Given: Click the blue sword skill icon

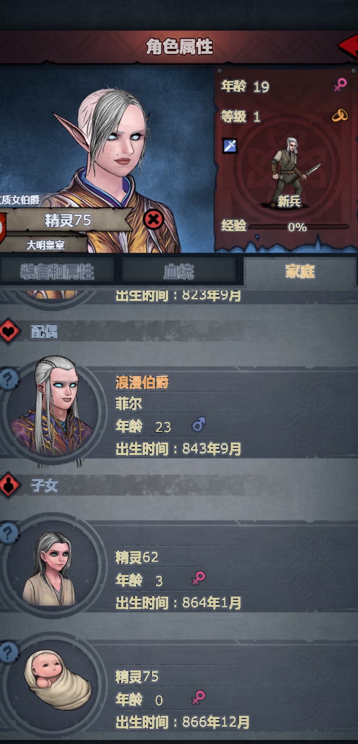Looking at the screenshot, I should click(230, 146).
